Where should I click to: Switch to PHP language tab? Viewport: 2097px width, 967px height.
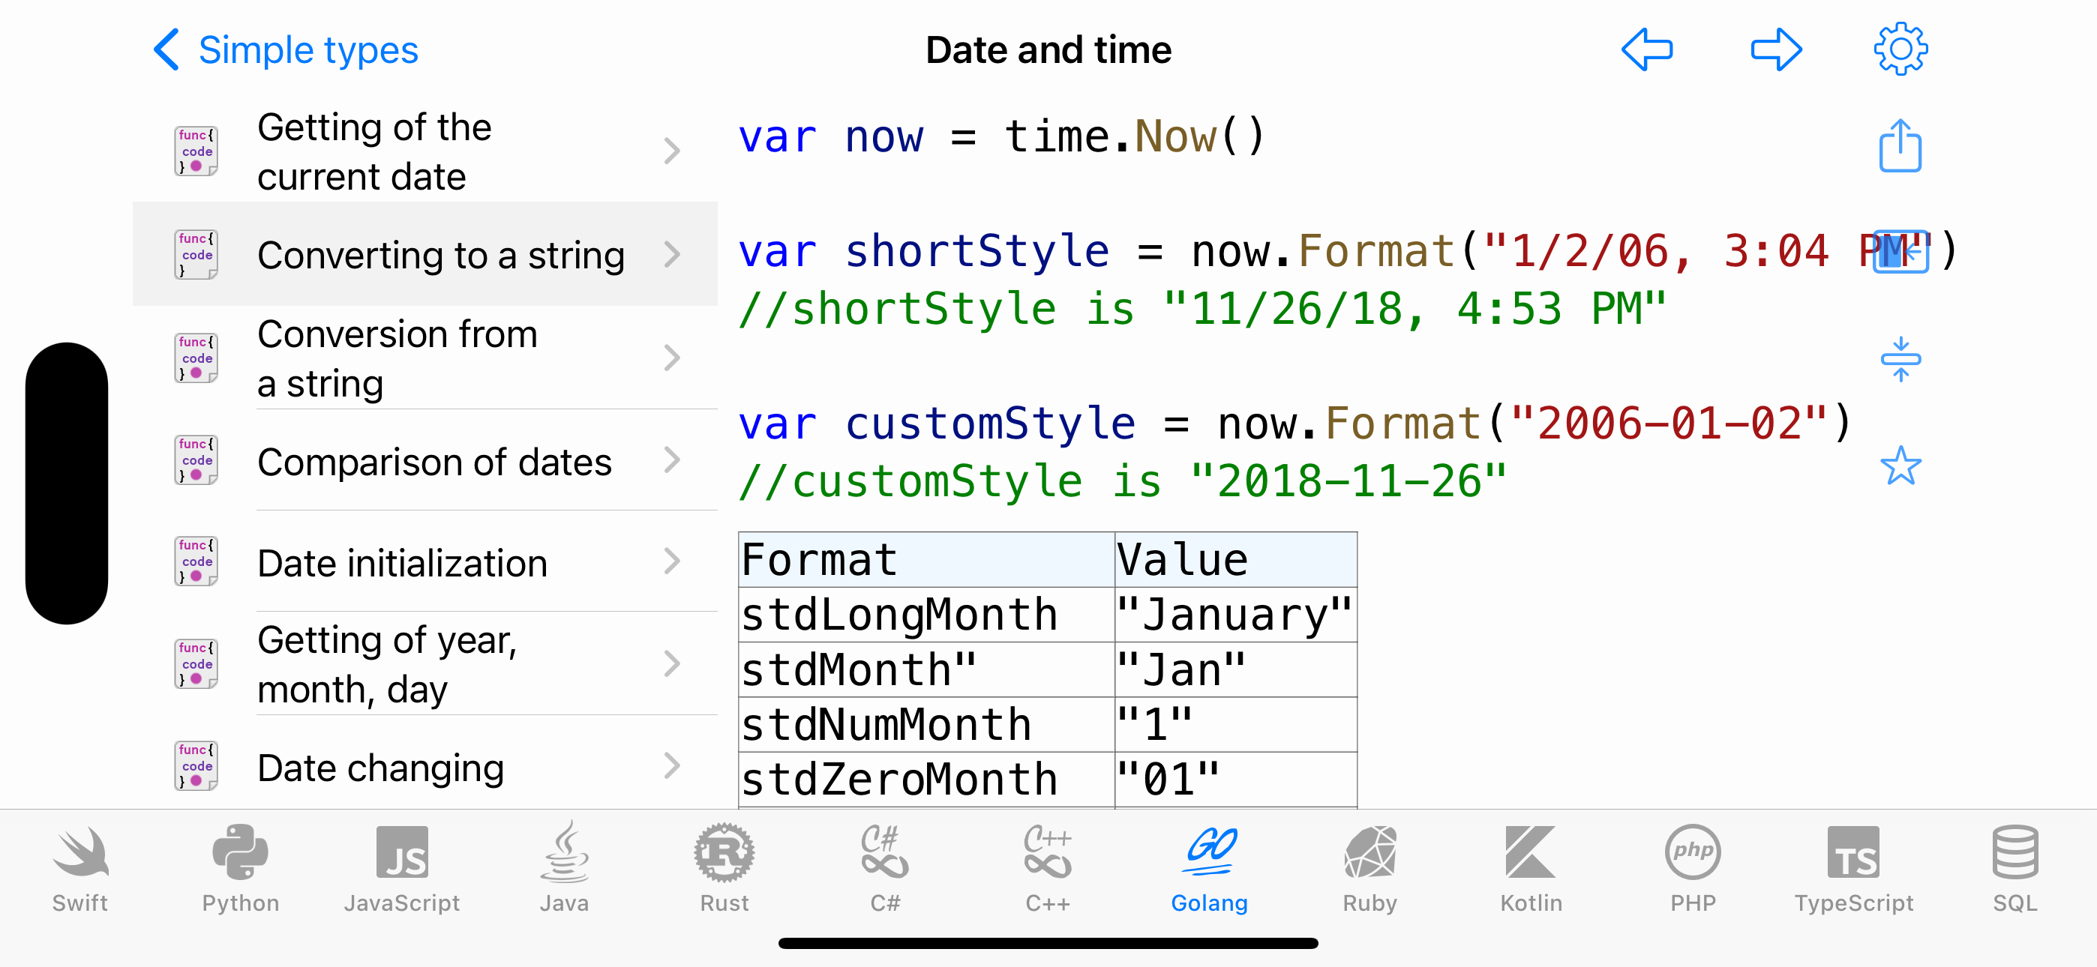tap(1693, 869)
